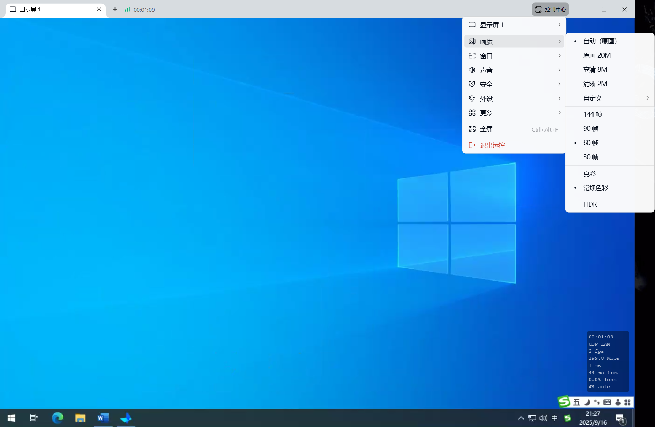This screenshot has height=427, width=655.
Task: Click the window frame icon beside 窗口
Action: tap(472, 56)
